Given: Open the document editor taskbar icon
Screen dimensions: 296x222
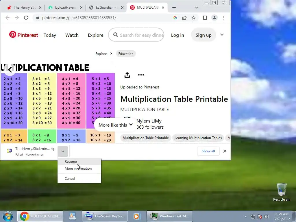Looking at the screenshot, I should 73,216.
